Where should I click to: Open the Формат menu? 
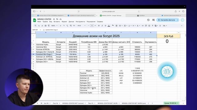[64, 22]
